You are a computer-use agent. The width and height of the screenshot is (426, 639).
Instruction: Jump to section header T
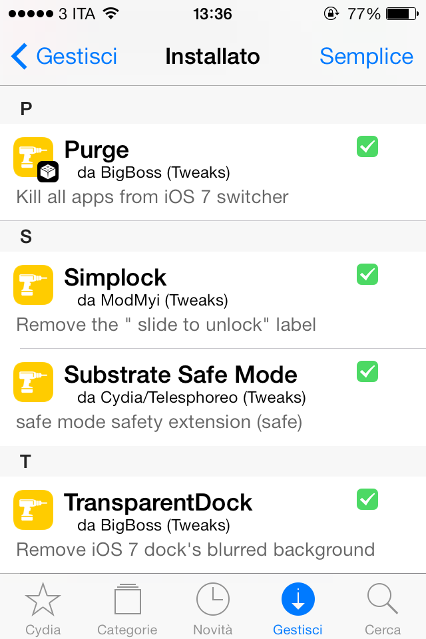coord(213,461)
